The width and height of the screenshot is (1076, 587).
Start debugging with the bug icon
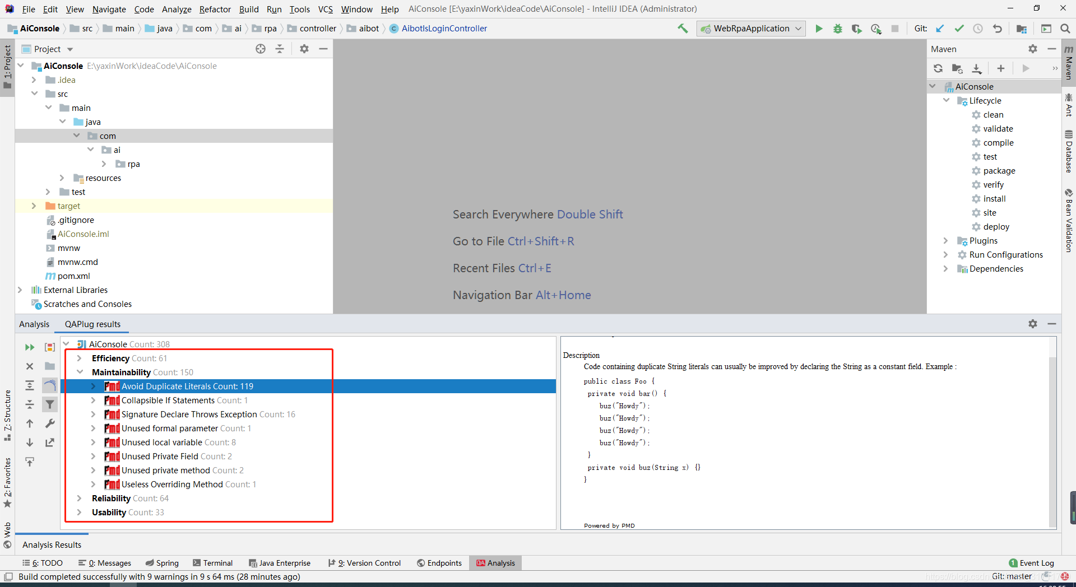838,29
